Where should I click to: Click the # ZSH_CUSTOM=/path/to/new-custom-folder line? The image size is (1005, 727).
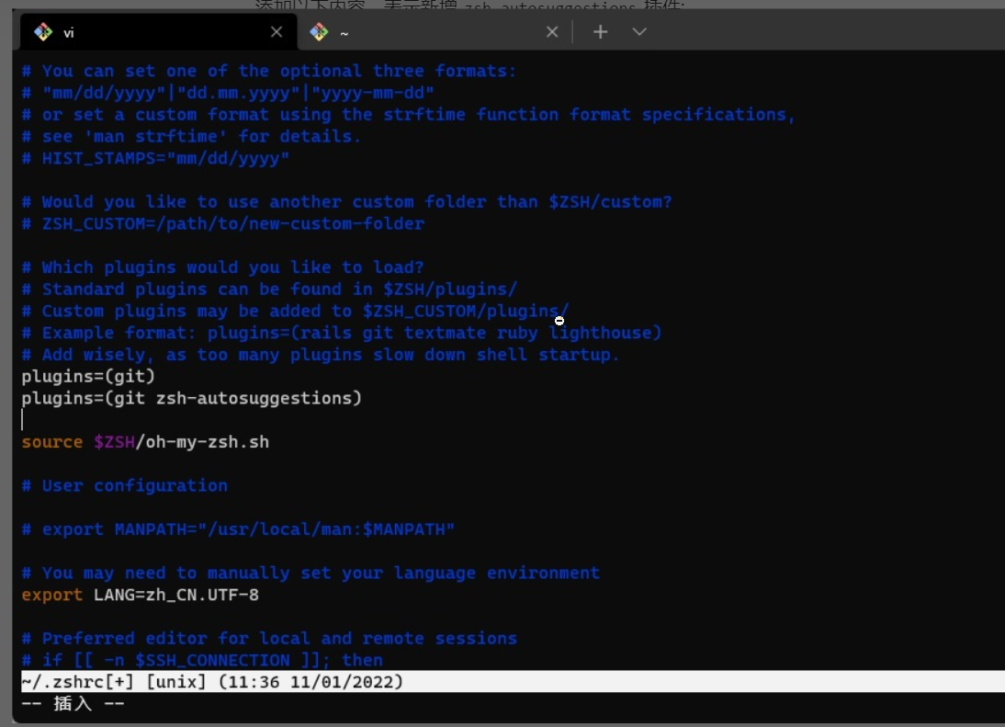(223, 223)
